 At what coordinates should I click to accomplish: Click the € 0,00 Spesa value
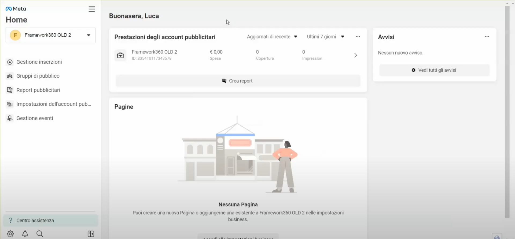click(x=216, y=52)
